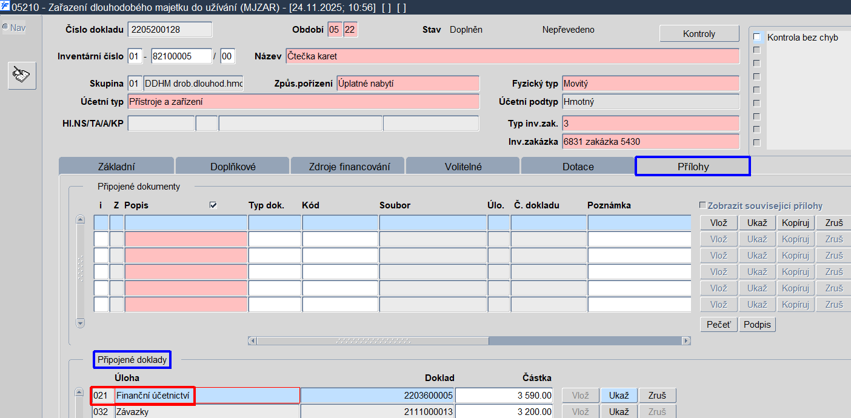The height and width of the screenshot is (418, 851).
Task: Click the Poznámka cell in first row
Action: pyautogui.click(x=639, y=222)
